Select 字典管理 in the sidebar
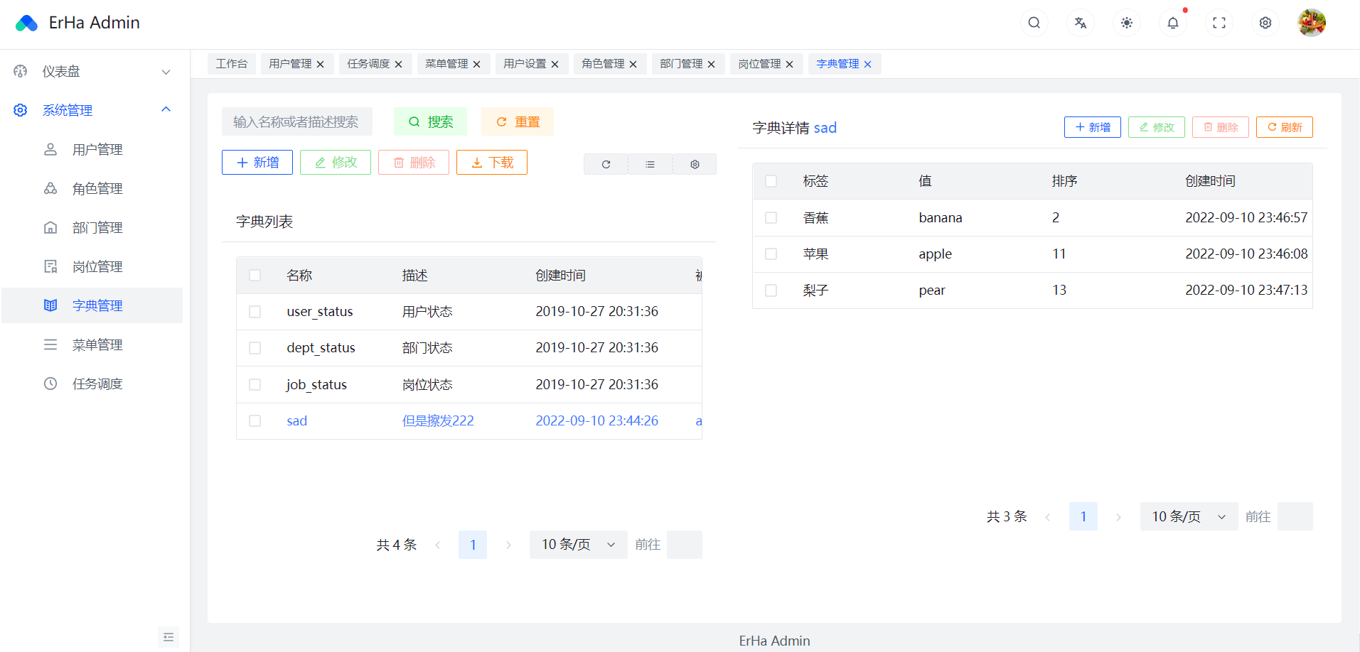 pos(92,305)
